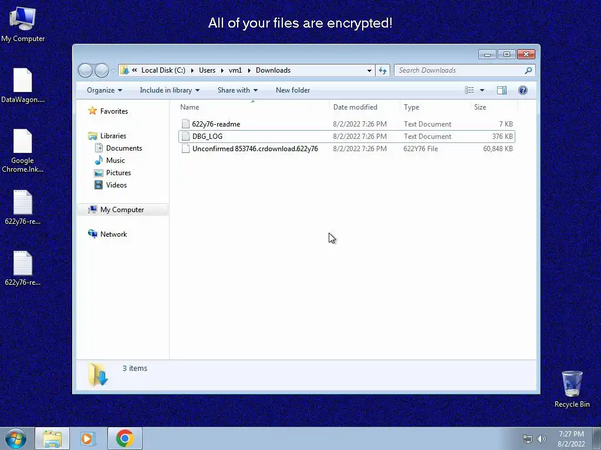Click the Favorites star icon

[92, 111]
